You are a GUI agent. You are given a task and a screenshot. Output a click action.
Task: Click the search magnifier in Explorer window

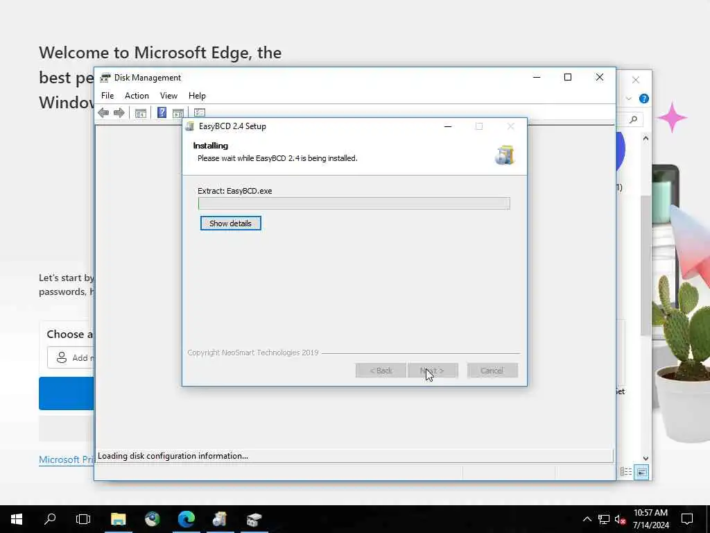pos(634,119)
